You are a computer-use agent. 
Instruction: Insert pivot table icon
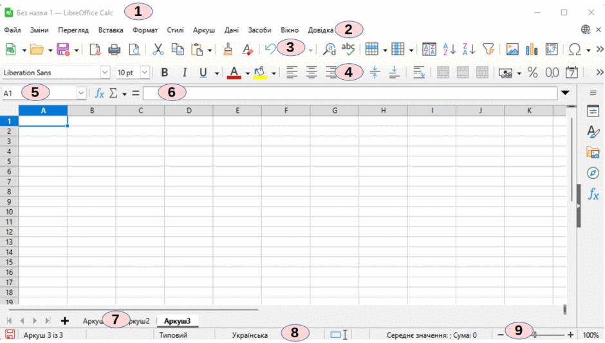[x=552, y=50]
